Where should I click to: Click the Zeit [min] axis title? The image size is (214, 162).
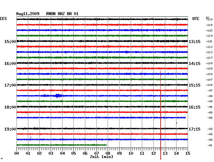coord(101,157)
